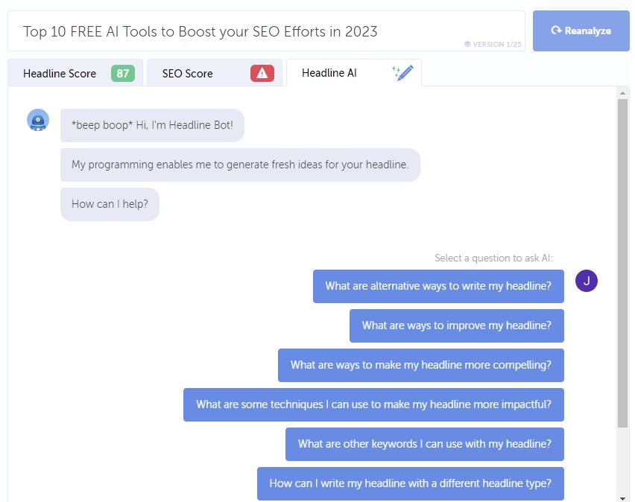Click the purple J user avatar
635x502 pixels.
[x=587, y=281]
